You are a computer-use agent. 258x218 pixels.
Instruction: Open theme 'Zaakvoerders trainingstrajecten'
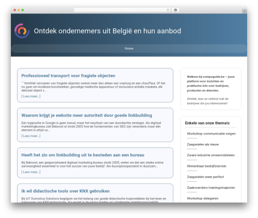tap(211, 188)
